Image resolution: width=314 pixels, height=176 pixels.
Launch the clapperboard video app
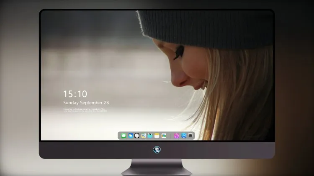(150, 136)
